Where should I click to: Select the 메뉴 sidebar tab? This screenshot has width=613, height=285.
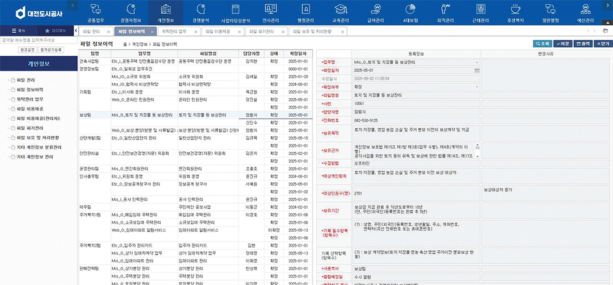[18, 31]
